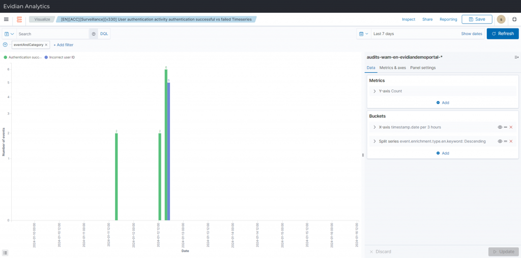This screenshot has width=521, height=258.
Task: Go to Visualize breadcrumb
Action: [x=42, y=19]
